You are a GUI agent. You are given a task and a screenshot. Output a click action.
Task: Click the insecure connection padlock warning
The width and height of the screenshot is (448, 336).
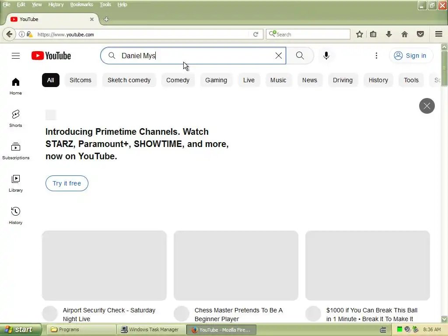tap(29, 34)
